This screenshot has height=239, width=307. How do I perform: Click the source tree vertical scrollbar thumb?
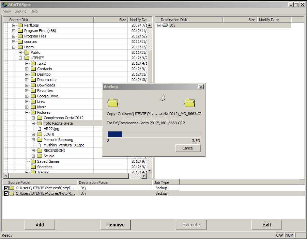[x=150, y=66]
